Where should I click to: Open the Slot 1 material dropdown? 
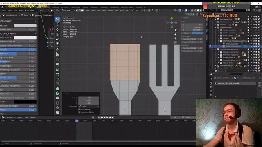point(44,11)
